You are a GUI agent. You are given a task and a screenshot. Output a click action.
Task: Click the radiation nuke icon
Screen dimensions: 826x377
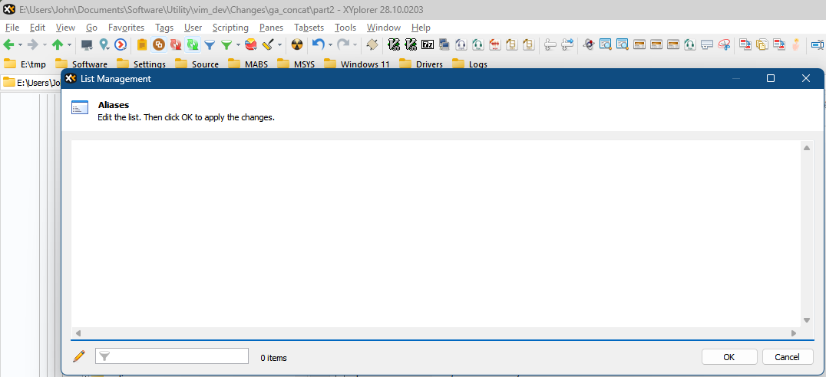click(297, 44)
